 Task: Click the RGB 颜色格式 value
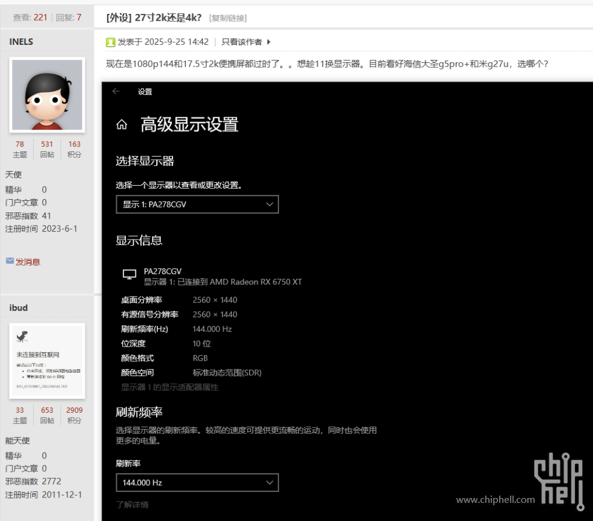pos(200,358)
